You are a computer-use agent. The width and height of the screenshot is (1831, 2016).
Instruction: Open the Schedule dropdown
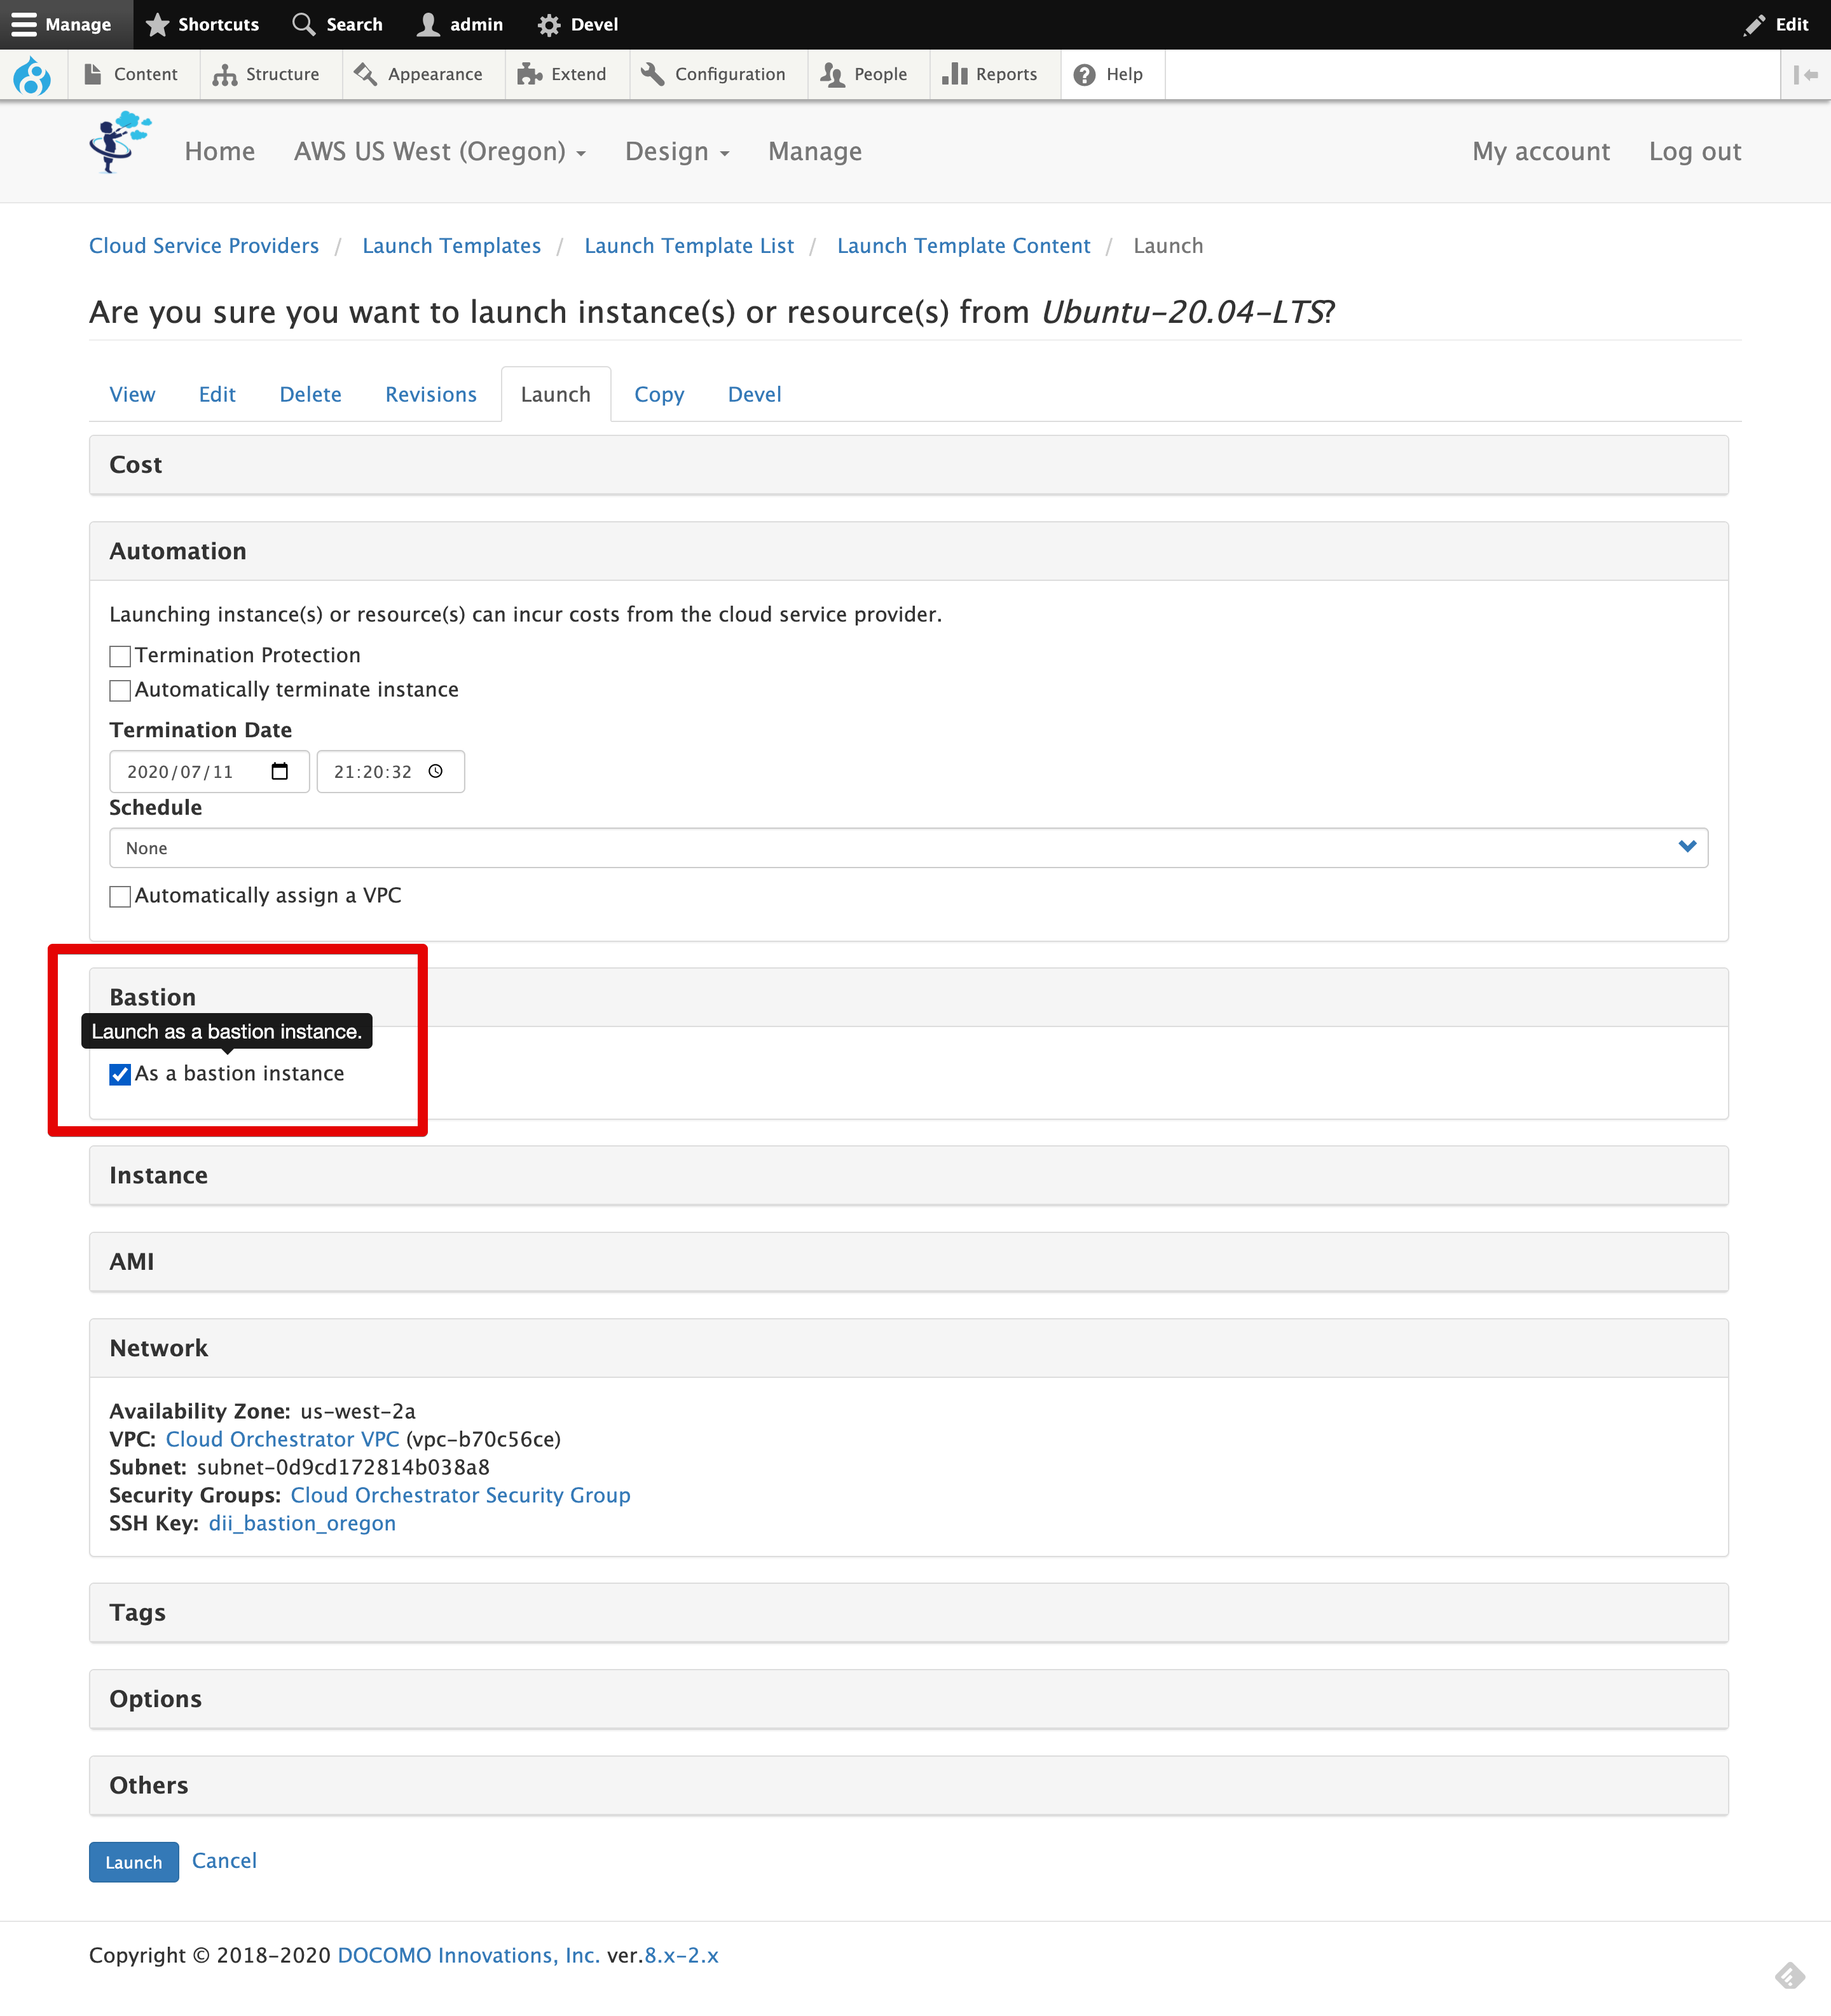(x=909, y=848)
